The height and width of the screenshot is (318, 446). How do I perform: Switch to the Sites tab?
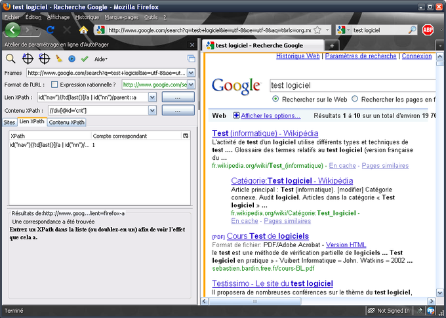tap(9, 123)
